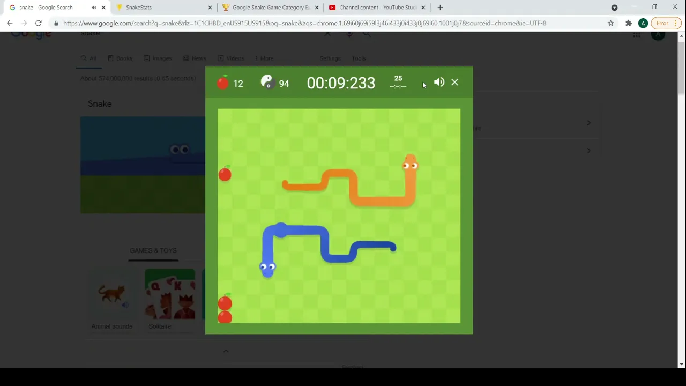Click the apple near the left wall

(225, 174)
